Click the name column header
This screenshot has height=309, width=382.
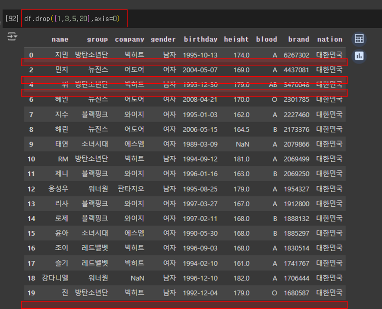tap(60, 39)
